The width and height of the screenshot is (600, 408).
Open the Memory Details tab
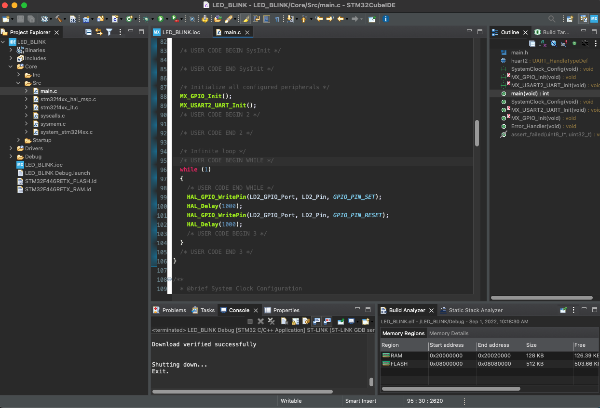pyautogui.click(x=449, y=333)
